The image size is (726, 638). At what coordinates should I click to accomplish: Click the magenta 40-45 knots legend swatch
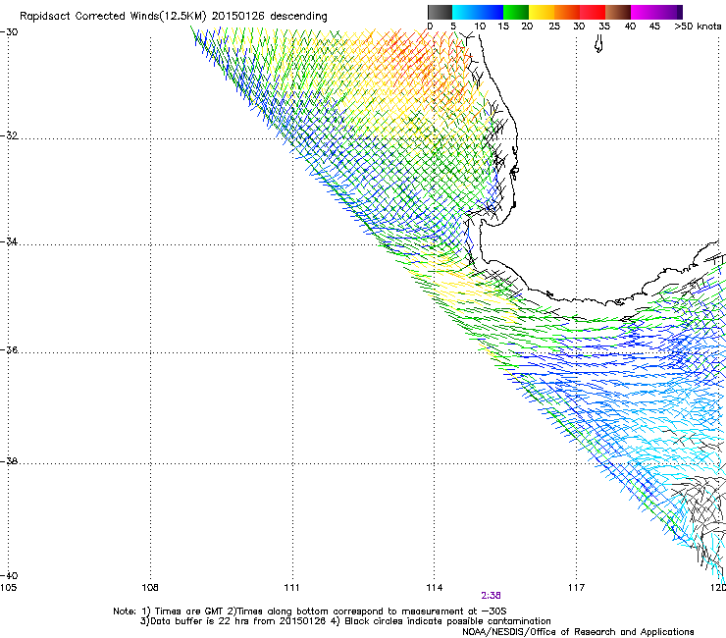pyautogui.click(x=644, y=12)
